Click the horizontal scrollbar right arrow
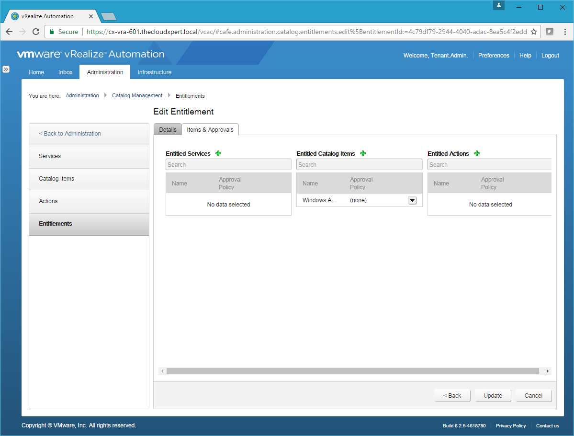Image resolution: width=574 pixels, height=436 pixels. tap(547, 371)
